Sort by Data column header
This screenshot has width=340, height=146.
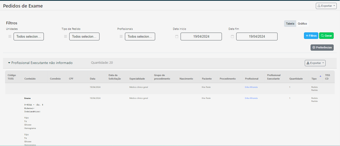tap(92, 79)
